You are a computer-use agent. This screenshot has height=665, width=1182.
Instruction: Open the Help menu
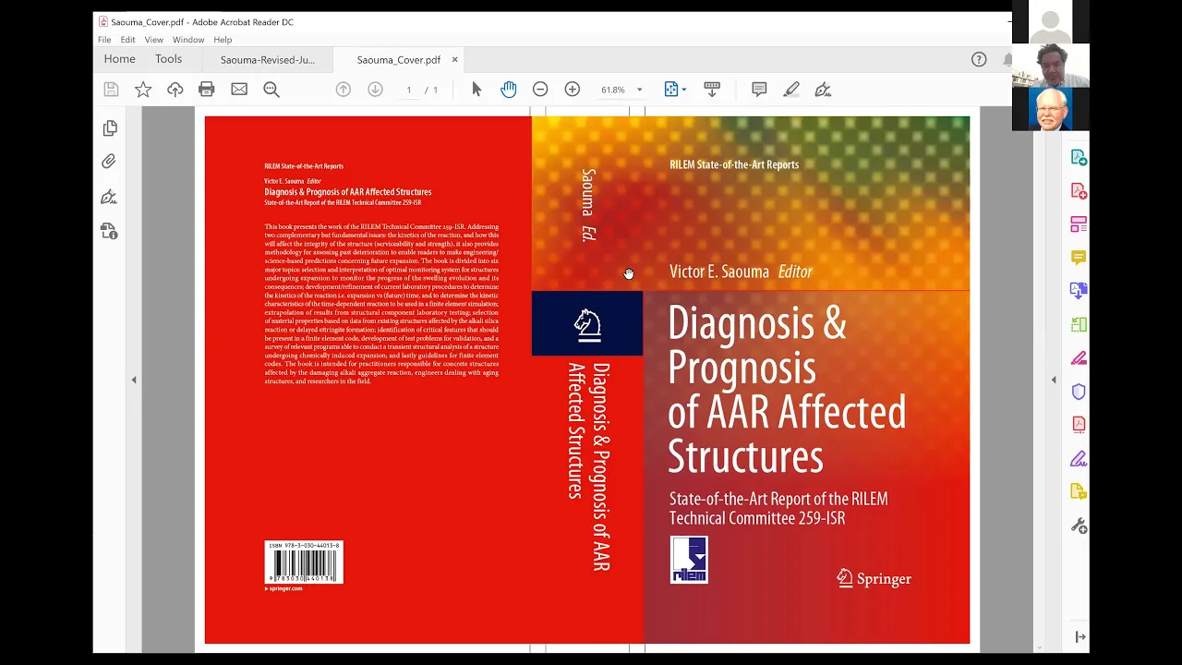pos(223,40)
